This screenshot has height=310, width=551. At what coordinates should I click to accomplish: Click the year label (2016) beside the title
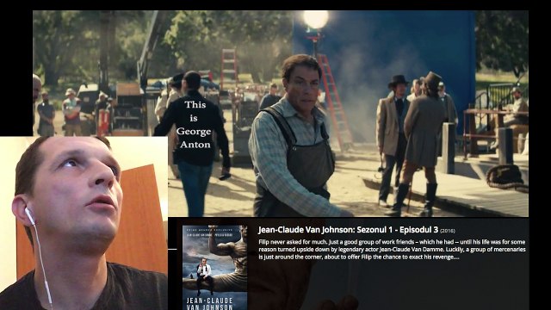pos(448,231)
